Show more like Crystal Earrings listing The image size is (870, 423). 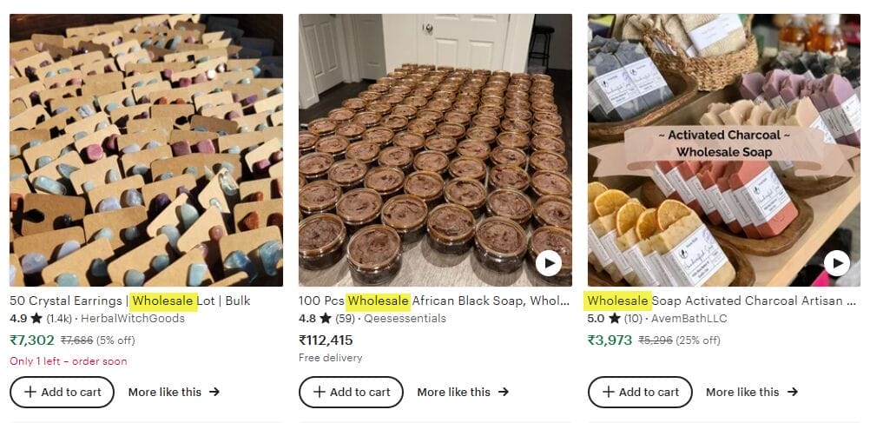(174, 392)
